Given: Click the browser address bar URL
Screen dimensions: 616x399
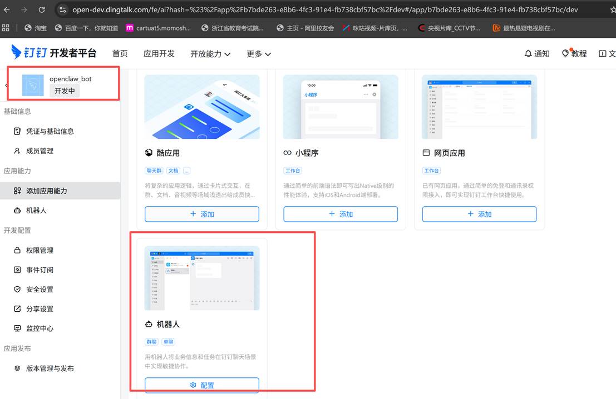Looking at the screenshot, I should [325, 10].
